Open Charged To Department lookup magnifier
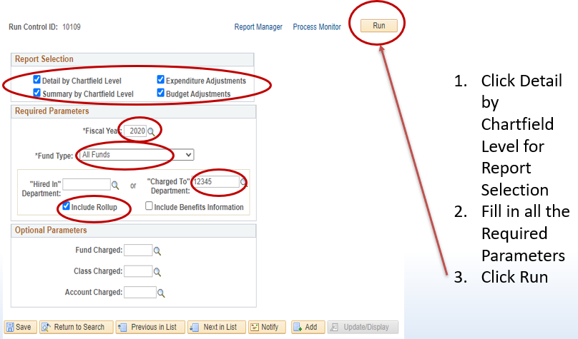Screen dimensions: 578x339 tap(243, 182)
